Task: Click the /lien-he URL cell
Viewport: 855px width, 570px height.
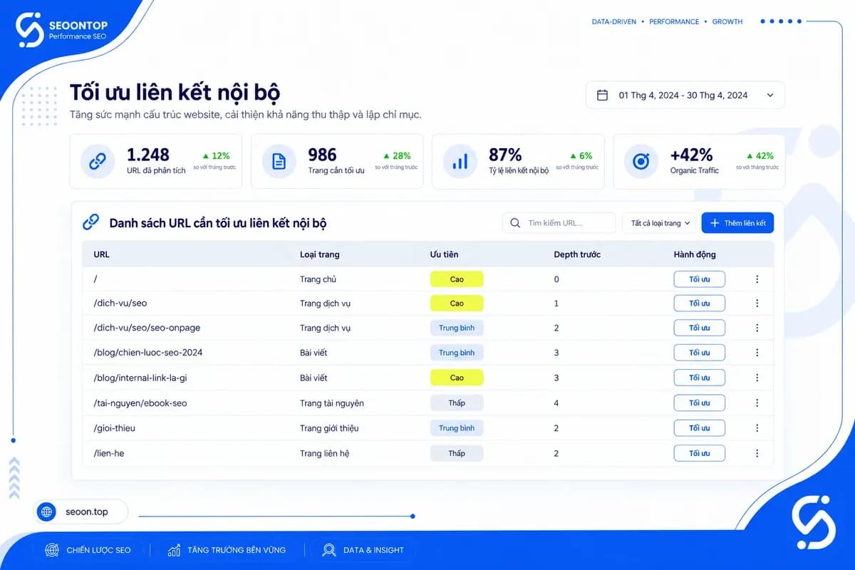Action: click(x=108, y=453)
